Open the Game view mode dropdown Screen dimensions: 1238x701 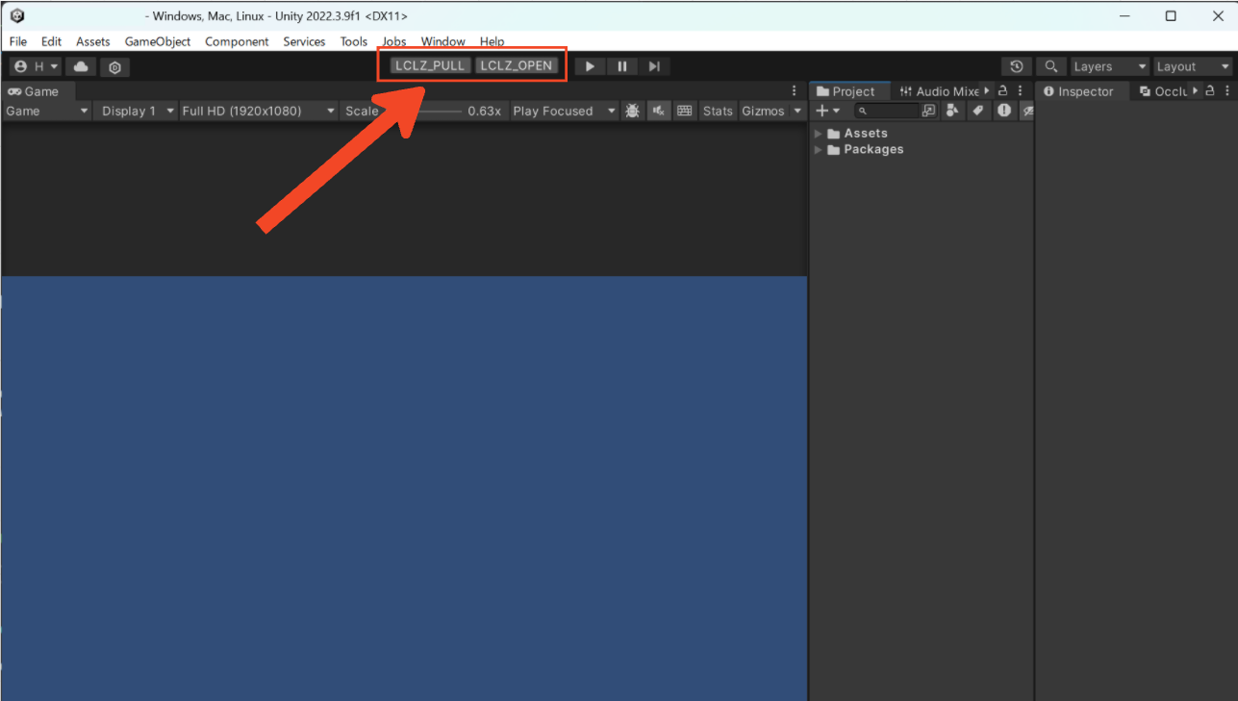[47, 111]
